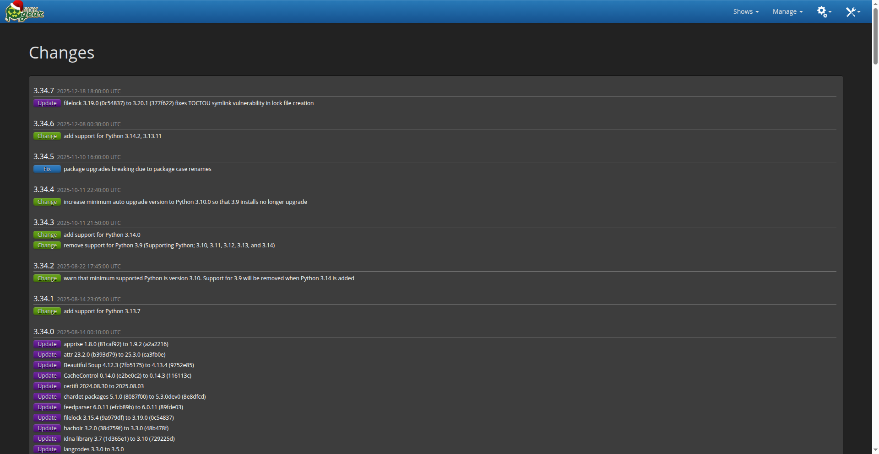Click the Change badge for Python 3.13.7
Viewport: 879px width, 454px height.
coord(47,311)
